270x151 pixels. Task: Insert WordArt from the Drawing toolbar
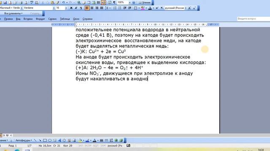59,141
